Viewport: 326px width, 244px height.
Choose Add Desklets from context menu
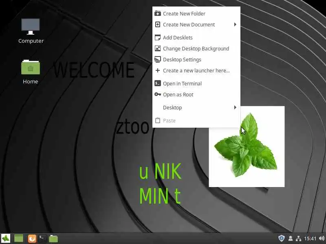(196, 37)
